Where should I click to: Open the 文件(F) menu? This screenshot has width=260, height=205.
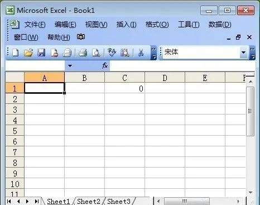click(x=35, y=25)
